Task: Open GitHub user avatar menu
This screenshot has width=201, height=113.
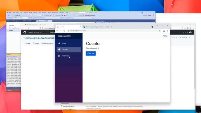Action: 190,32
